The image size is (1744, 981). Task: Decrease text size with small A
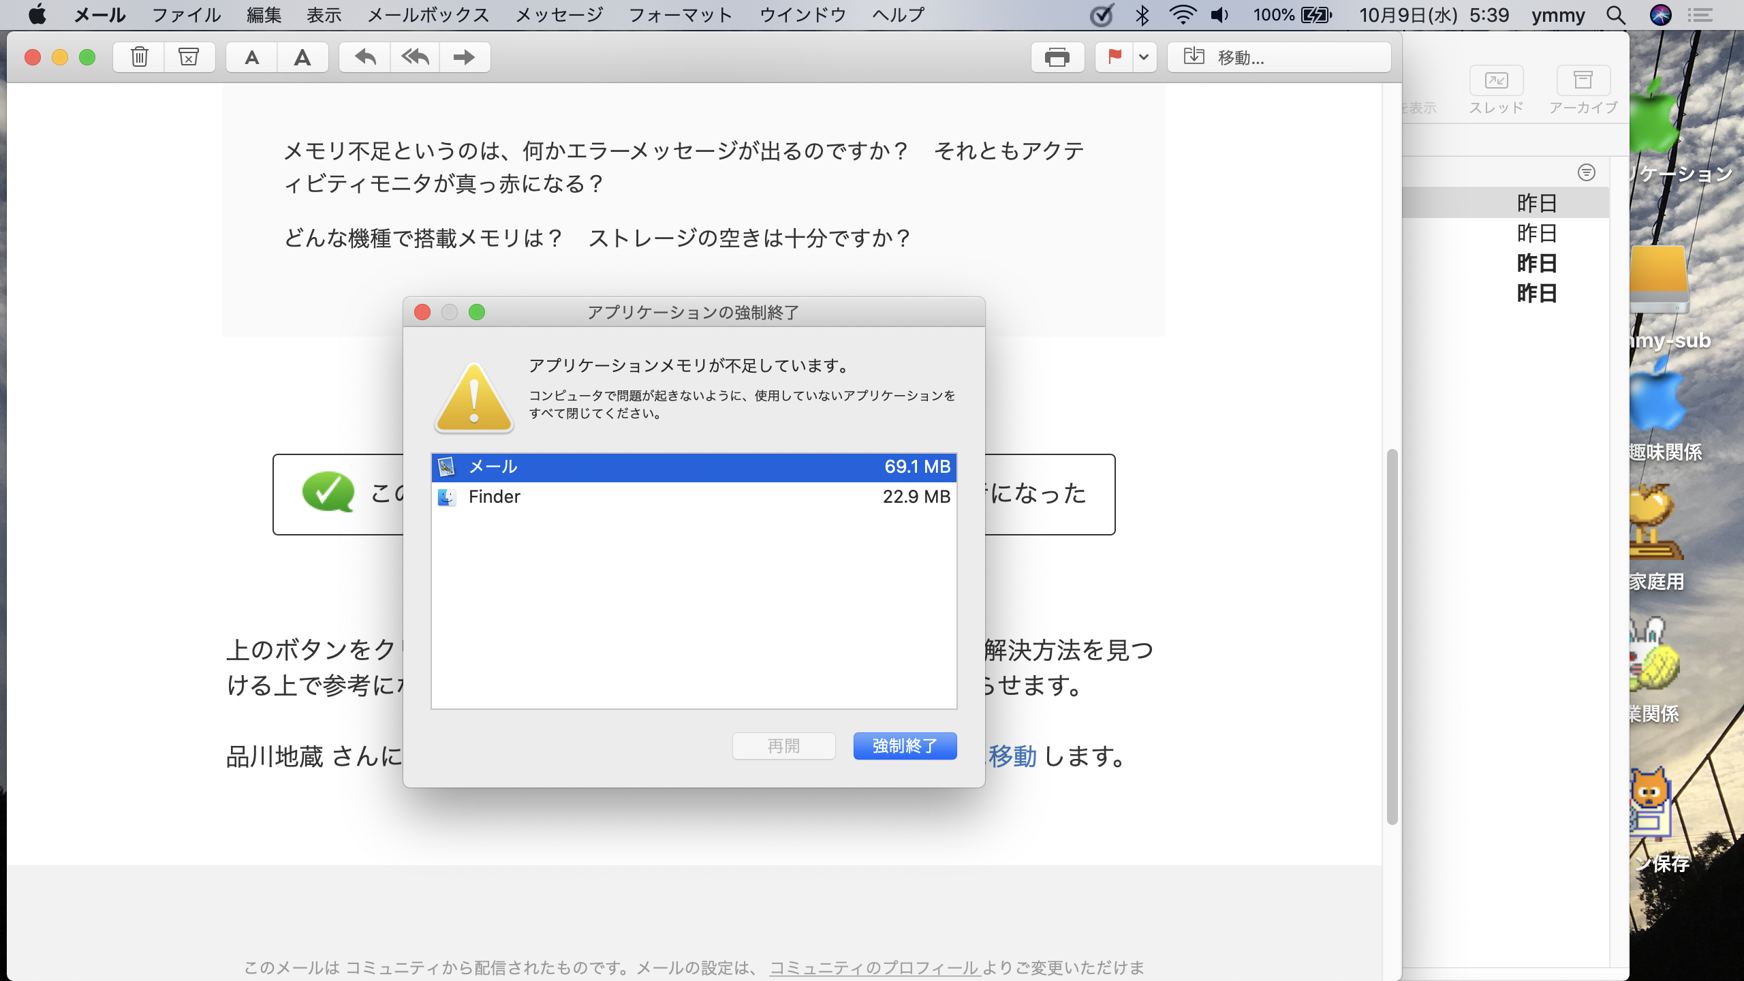click(x=251, y=57)
